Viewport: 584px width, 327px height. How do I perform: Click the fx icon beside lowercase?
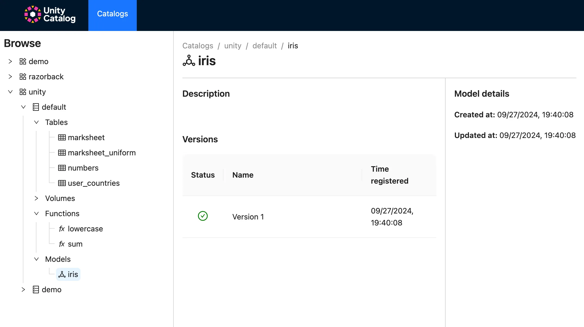tap(62, 229)
